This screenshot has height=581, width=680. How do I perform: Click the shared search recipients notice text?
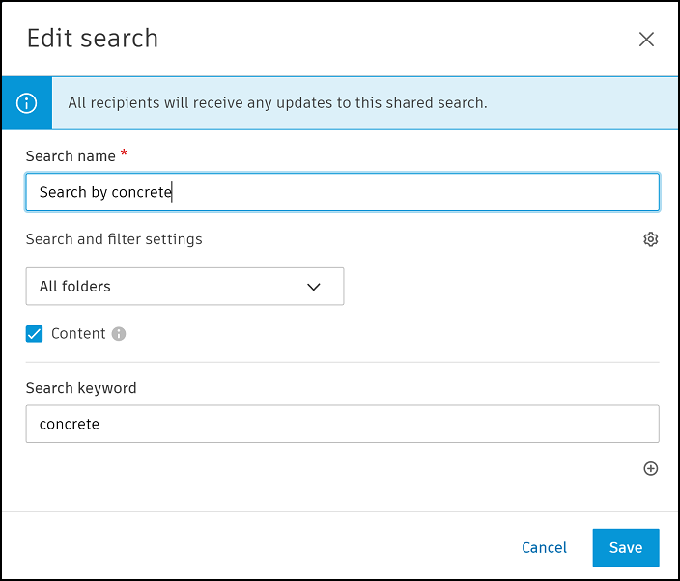277,102
